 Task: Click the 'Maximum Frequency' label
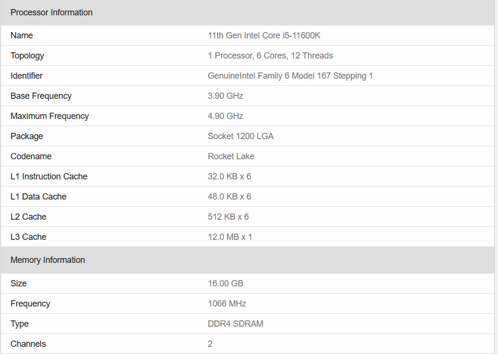click(x=49, y=116)
